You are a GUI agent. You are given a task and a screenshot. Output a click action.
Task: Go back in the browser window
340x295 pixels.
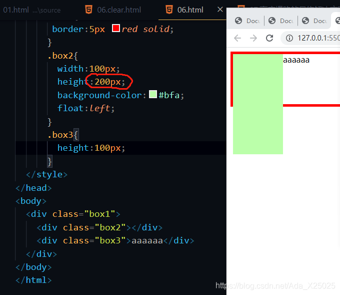coord(237,38)
